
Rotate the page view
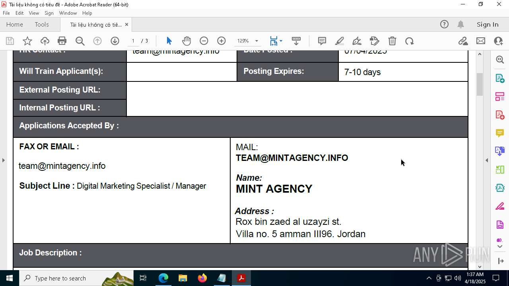click(x=410, y=41)
